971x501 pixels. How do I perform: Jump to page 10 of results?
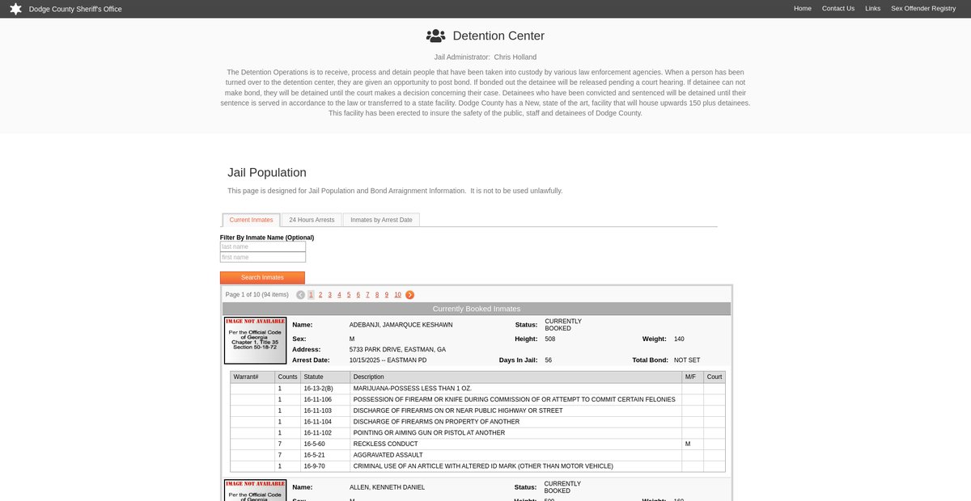[x=397, y=295]
